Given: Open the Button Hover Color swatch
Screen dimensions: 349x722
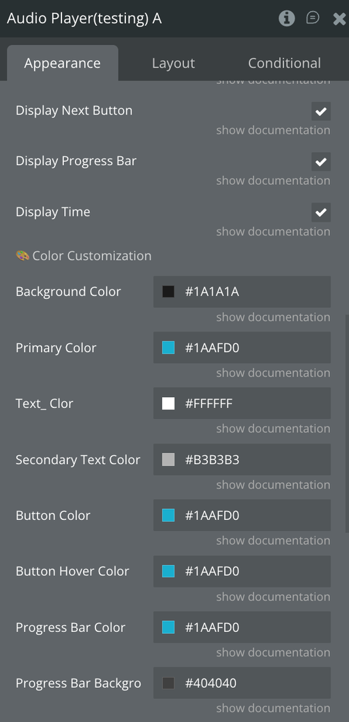Looking at the screenshot, I should (x=168, y=571).
